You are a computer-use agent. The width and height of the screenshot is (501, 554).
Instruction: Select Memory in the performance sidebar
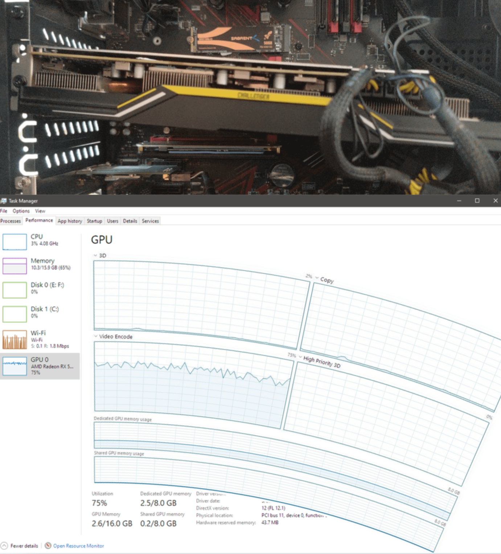40,265
